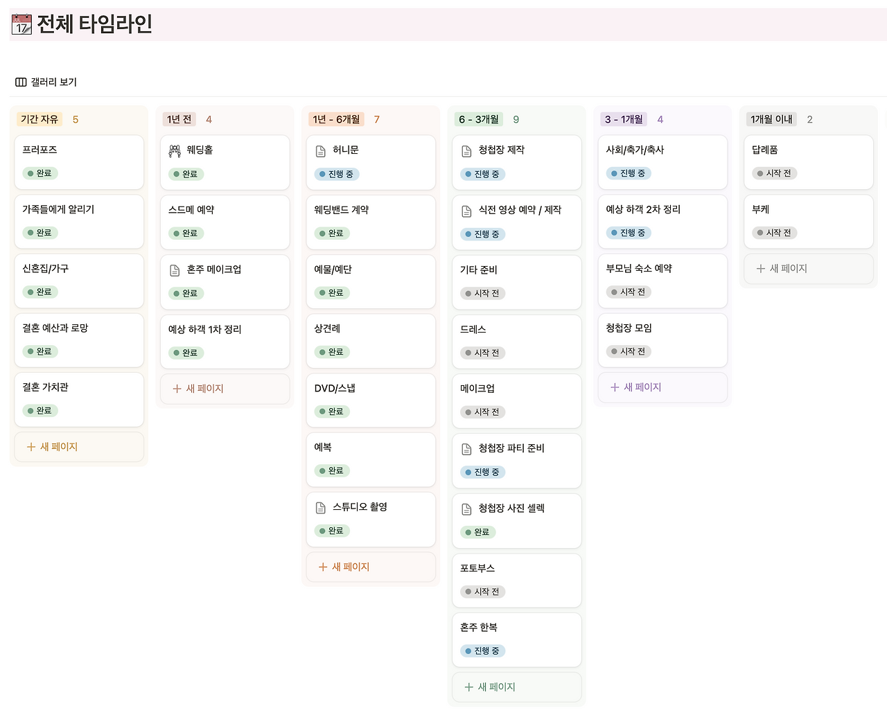Click 새 페이지 under the 1년 - 6개월 column
The image size is (887, 715).
point(371,567)
